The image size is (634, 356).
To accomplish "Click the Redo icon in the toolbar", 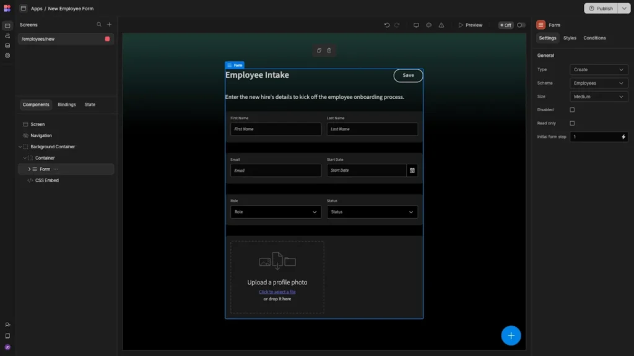I will [397, 25].
